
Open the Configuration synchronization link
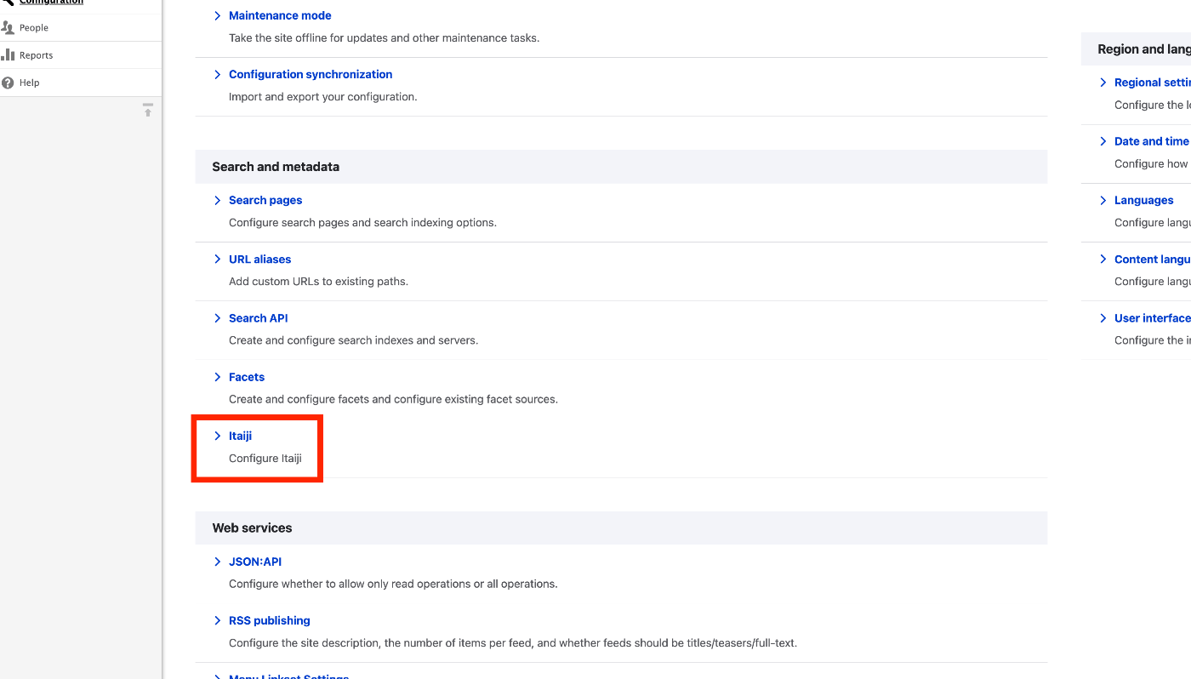(x=311, y=74)
